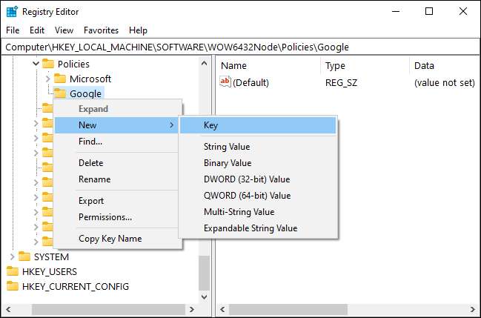The image size is (481, 318).
Task: Click the HKEY_CURRENT_CONFIG folder icon
Action: click(x=13, y=286)
